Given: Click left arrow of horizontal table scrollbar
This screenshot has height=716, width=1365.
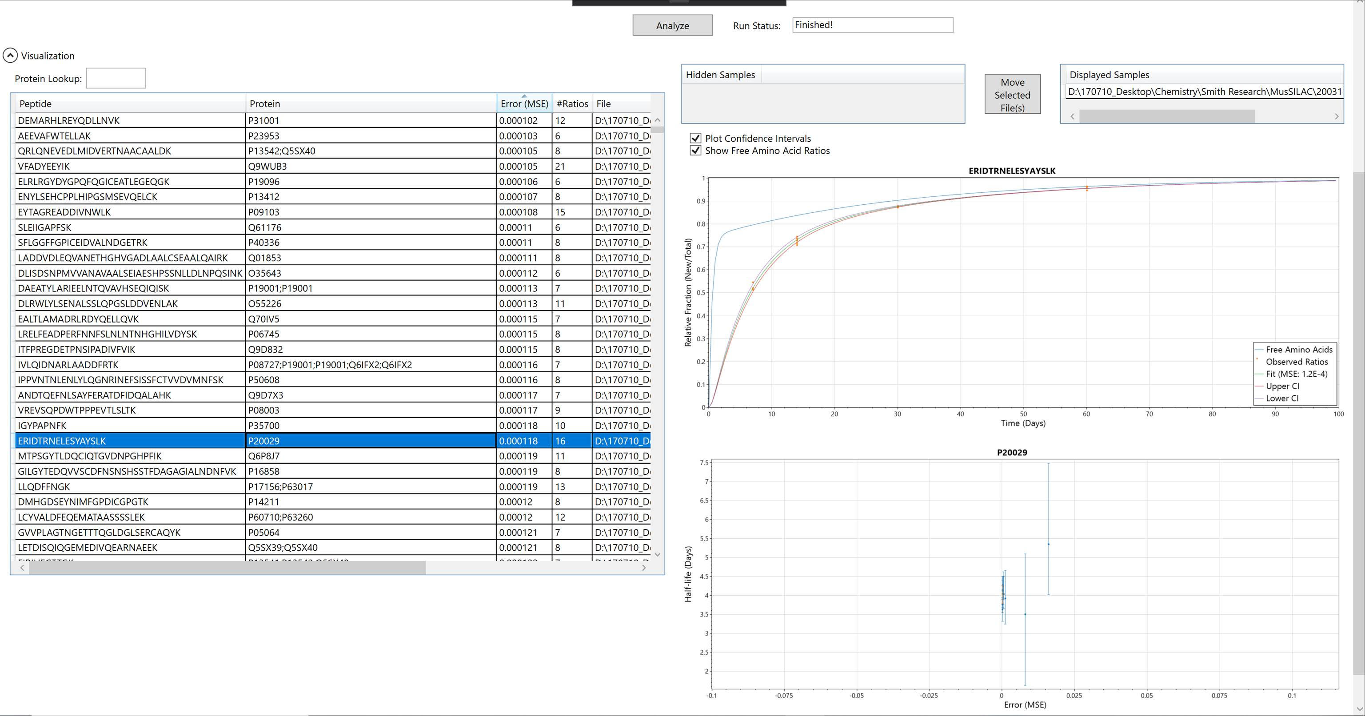Looking at the screenshot, I should pos(21,567).
